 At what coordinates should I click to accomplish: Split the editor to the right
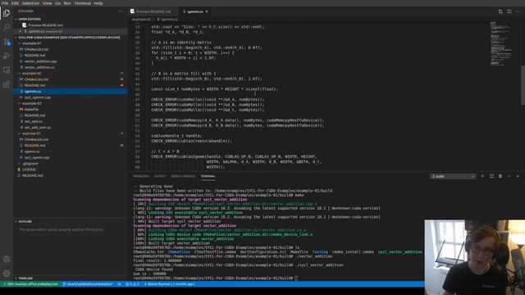click(509, 11)
